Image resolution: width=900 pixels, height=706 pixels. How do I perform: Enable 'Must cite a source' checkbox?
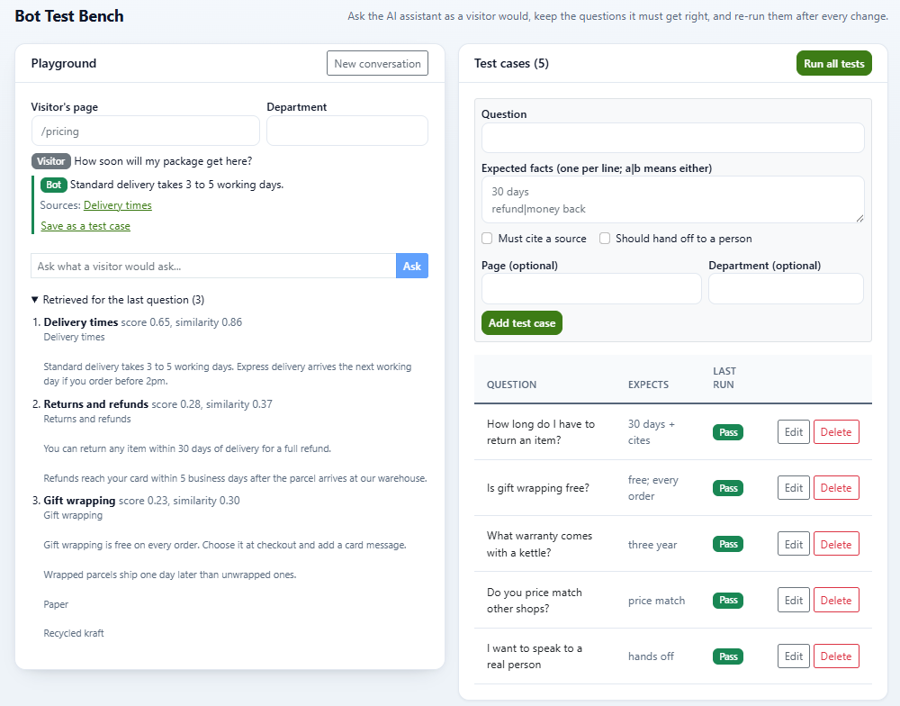pos(487,239)
